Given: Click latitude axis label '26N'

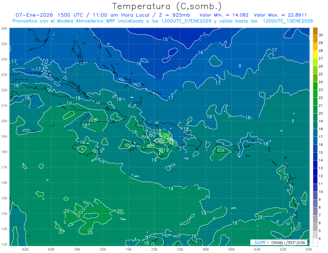Looking at the screenshot, I should click(4, 28).
